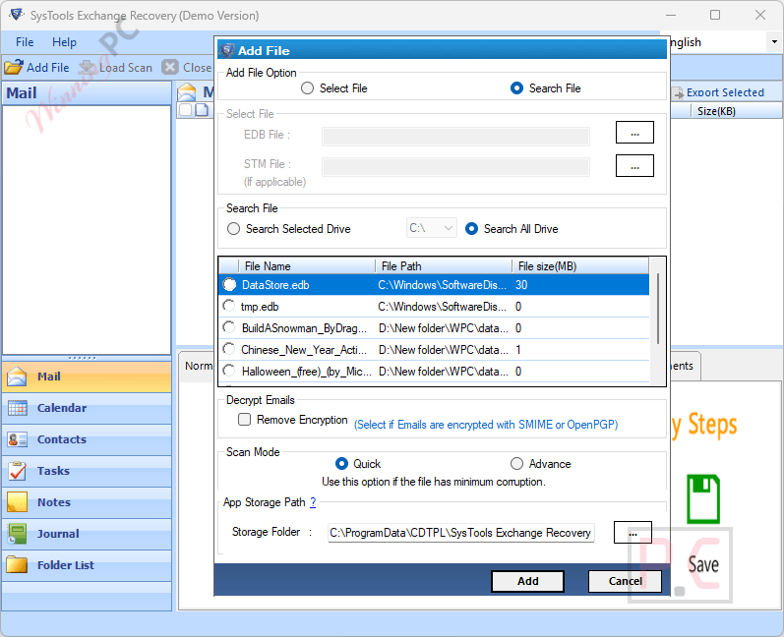Maximize the SysTools Exchange Recovery window
784x637 pixels.
(x=715, y=15)
